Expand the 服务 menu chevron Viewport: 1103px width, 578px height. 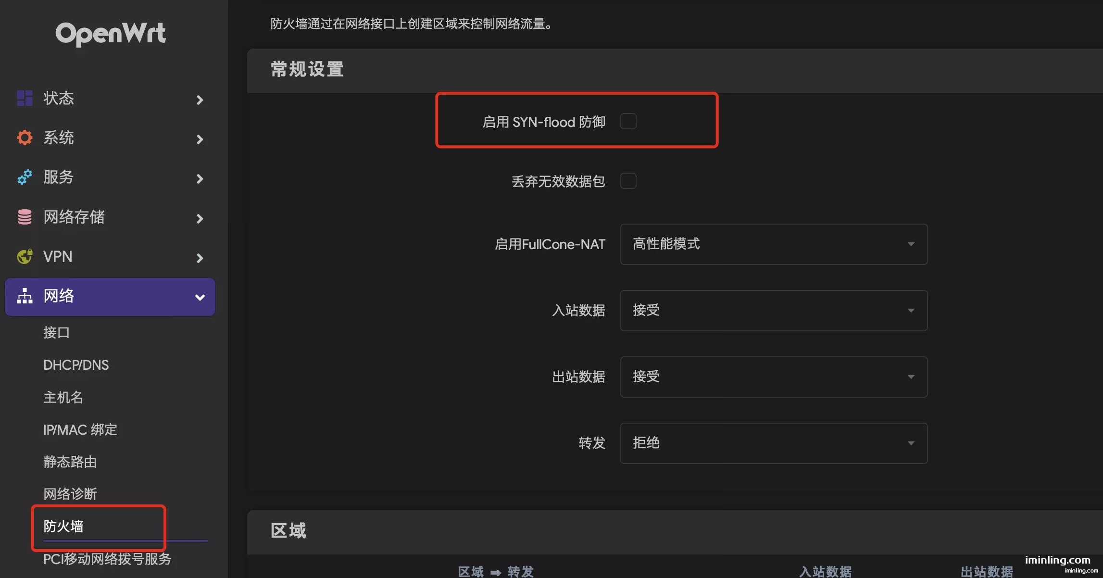coord(200,179)
